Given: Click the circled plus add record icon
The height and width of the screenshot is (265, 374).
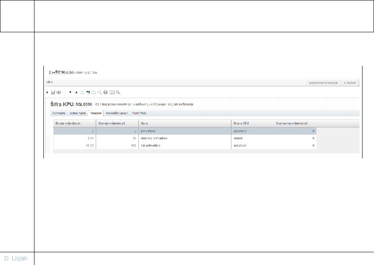Looking at the screenshot, I should tap(59, 93).
